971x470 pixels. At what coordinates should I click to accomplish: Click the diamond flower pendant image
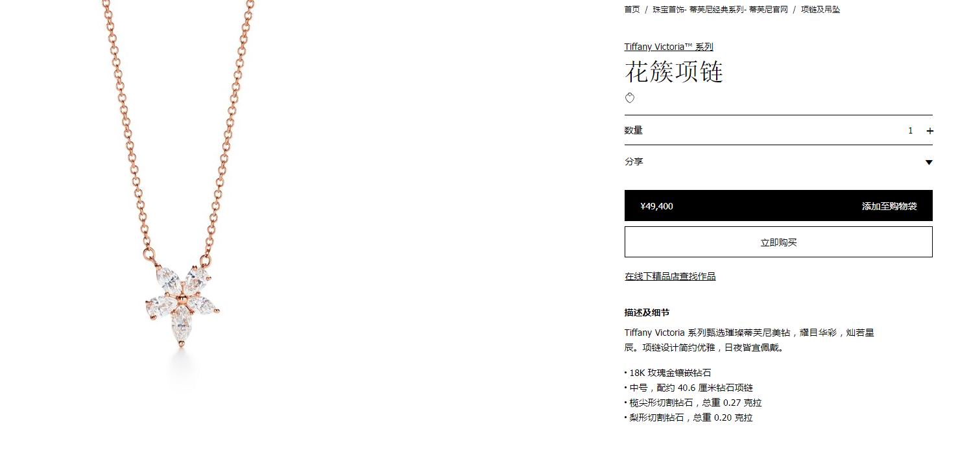tap(182, 303)
